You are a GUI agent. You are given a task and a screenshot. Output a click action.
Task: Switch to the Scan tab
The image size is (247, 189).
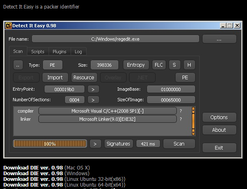tap(18, 51)
